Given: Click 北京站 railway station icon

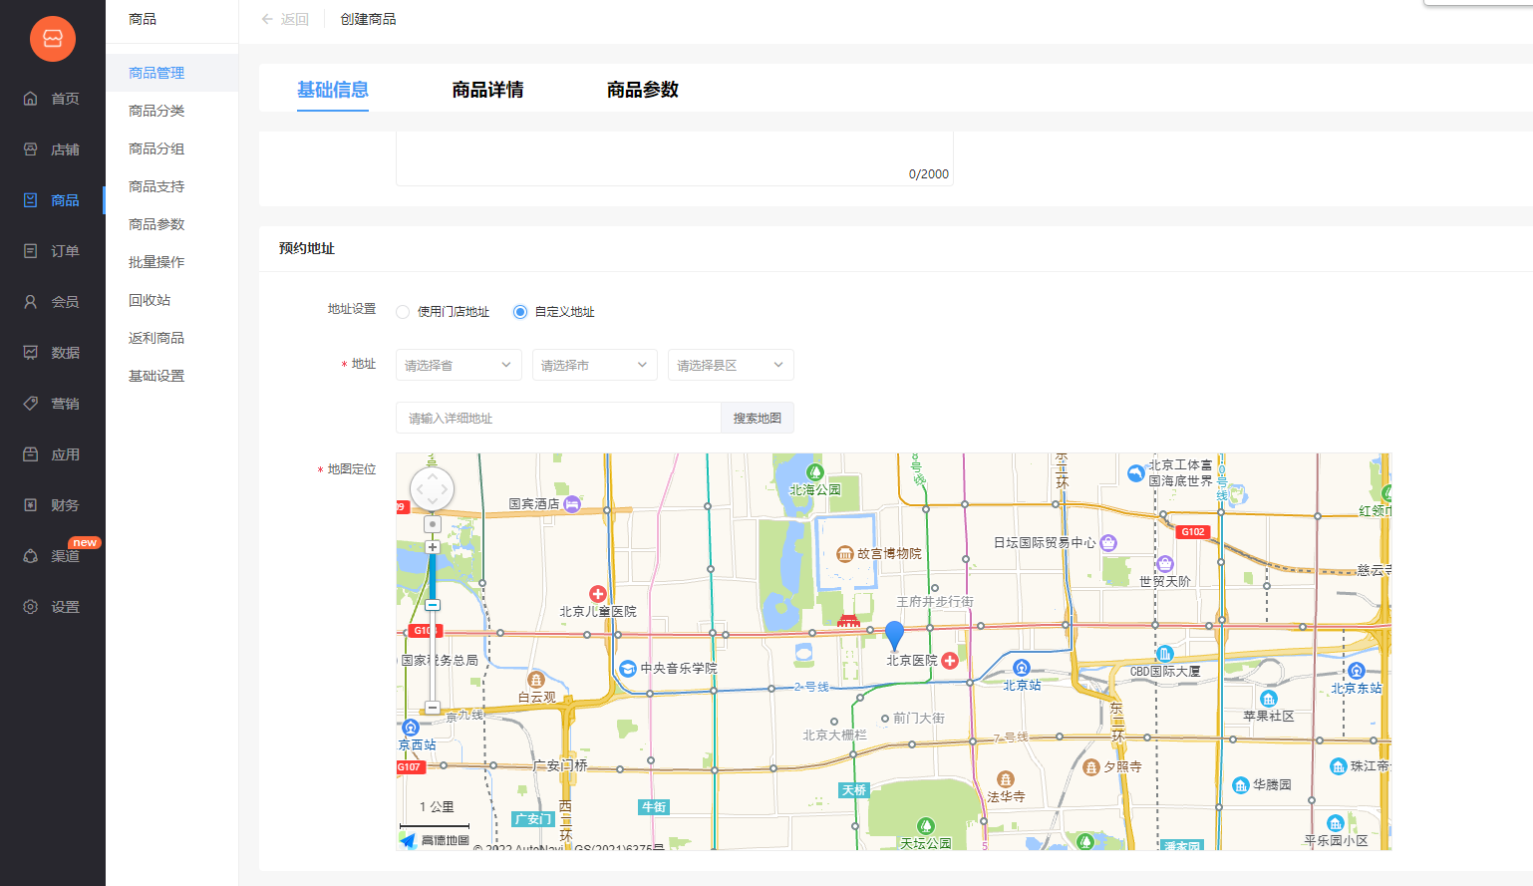Looking at the screenshot, I should click(x=1021, y=668).
